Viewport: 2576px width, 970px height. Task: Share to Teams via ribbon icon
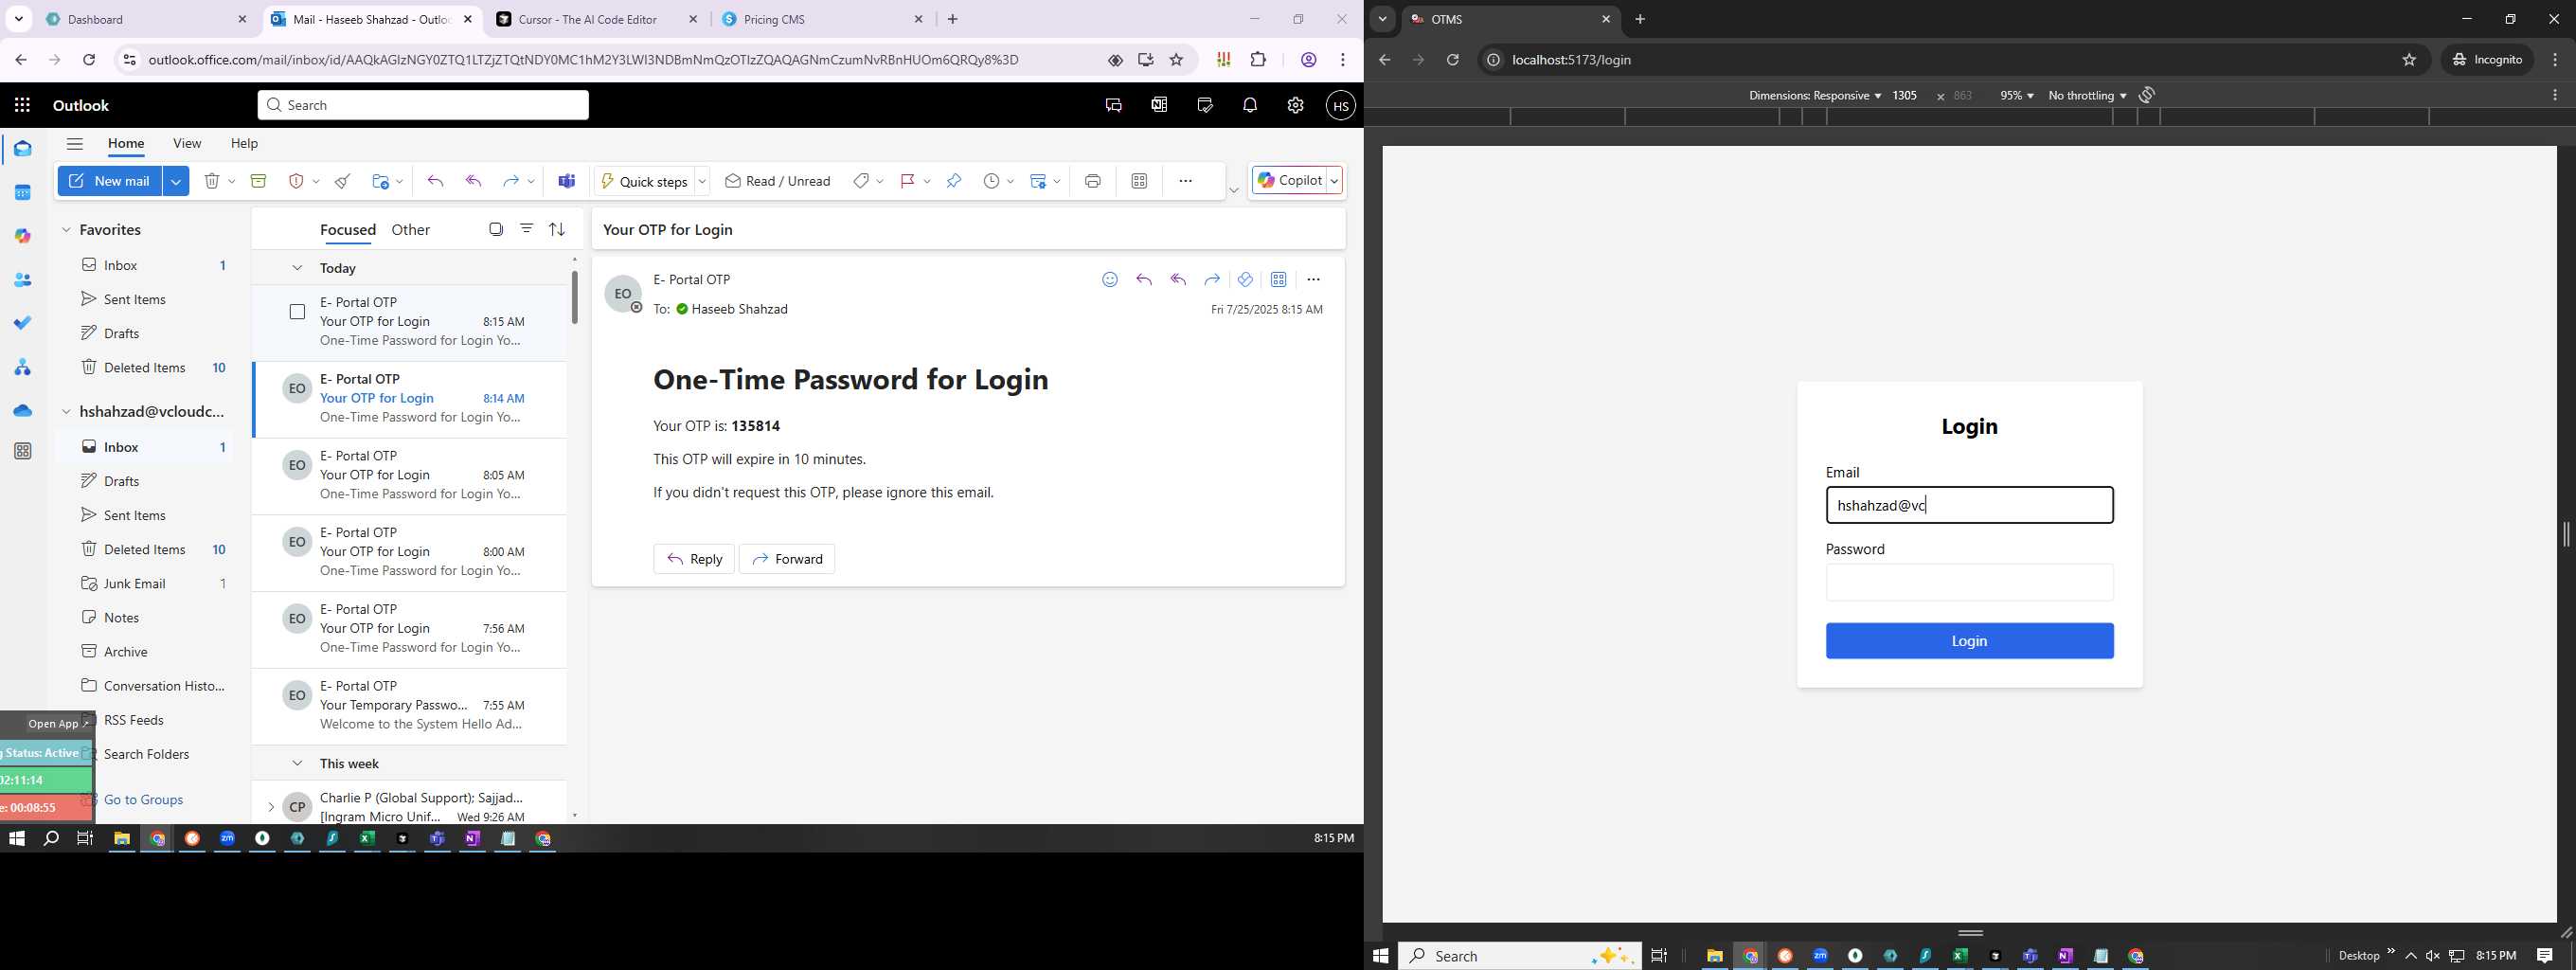pos(567,181)
